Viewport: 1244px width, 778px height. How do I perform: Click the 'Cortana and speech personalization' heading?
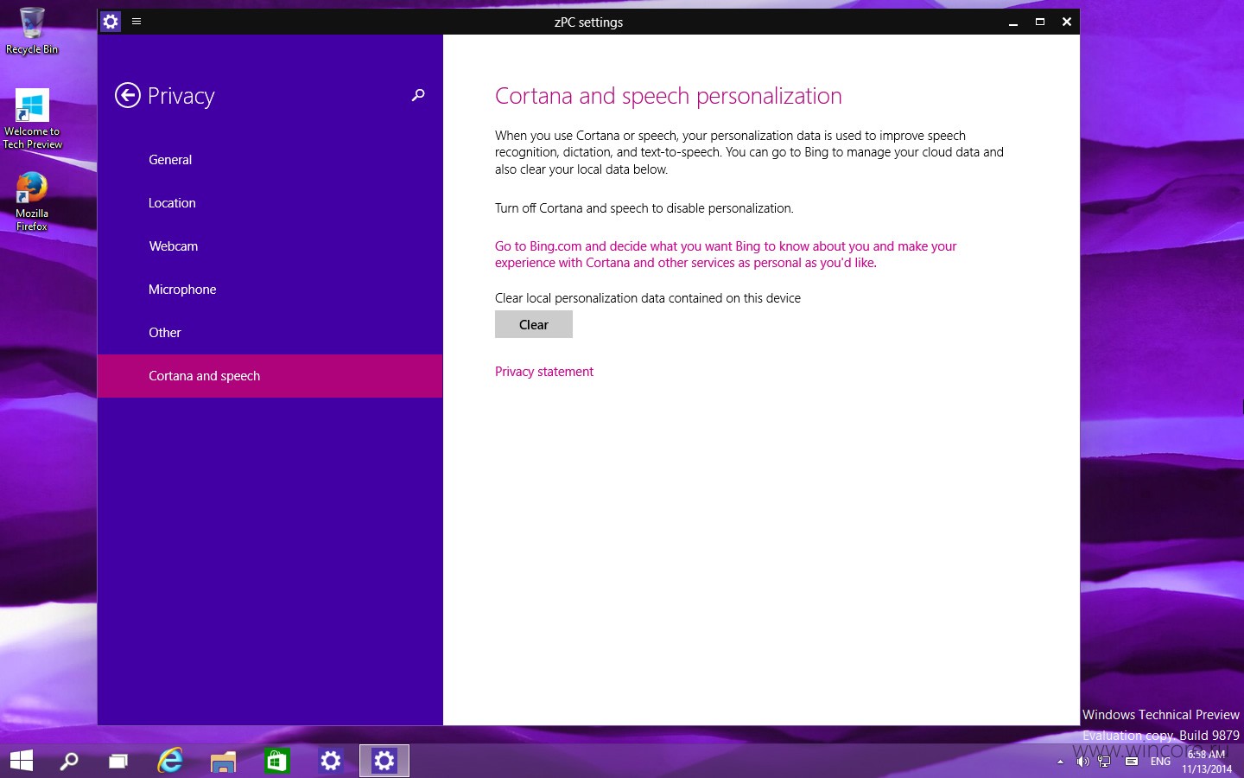(669, 96)
